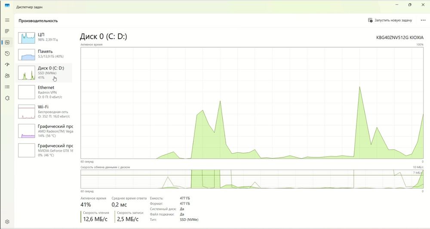Viewport: 430px width, 229px height.
Task: Open the three-dots more options menu
Action: (x=423, y=20)
